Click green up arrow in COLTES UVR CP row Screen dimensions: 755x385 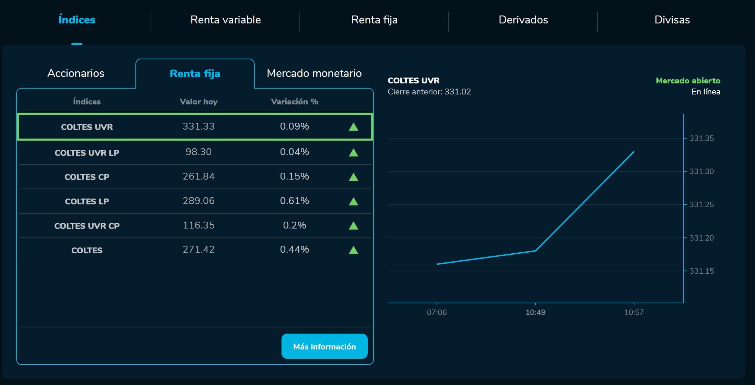click(353, 226)
